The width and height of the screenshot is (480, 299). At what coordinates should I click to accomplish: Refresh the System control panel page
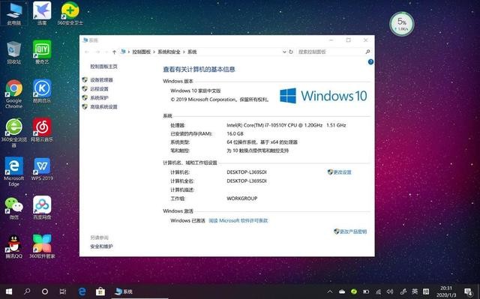pyautogui.click(x=291, y=52)
